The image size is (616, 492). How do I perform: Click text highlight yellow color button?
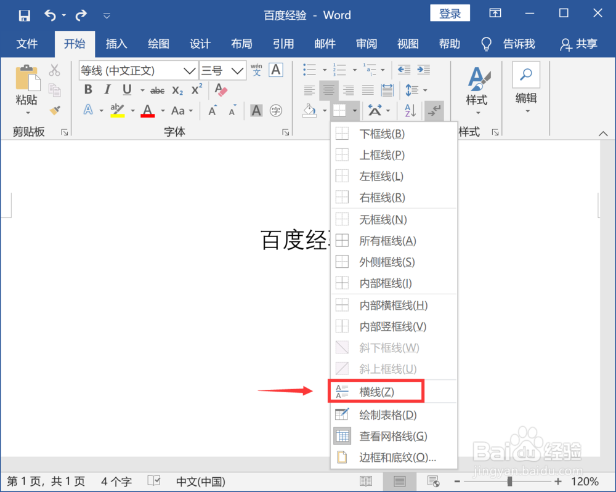(118, 111)
